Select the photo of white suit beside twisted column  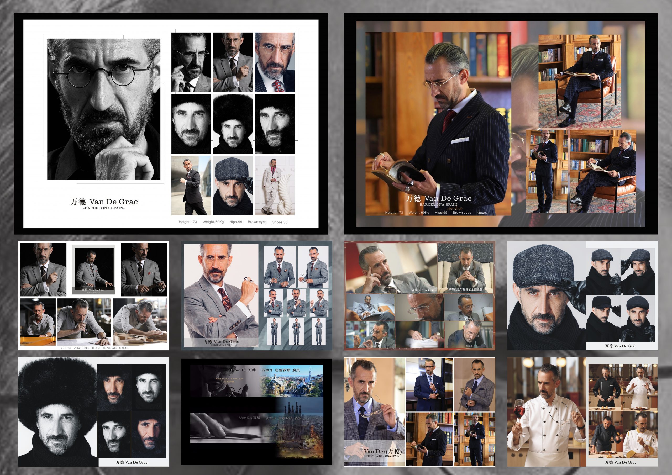[274, 185]
